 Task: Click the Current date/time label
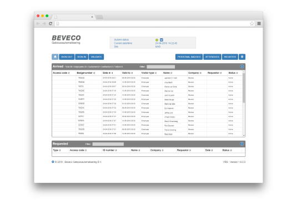click(x=123, y=43)
